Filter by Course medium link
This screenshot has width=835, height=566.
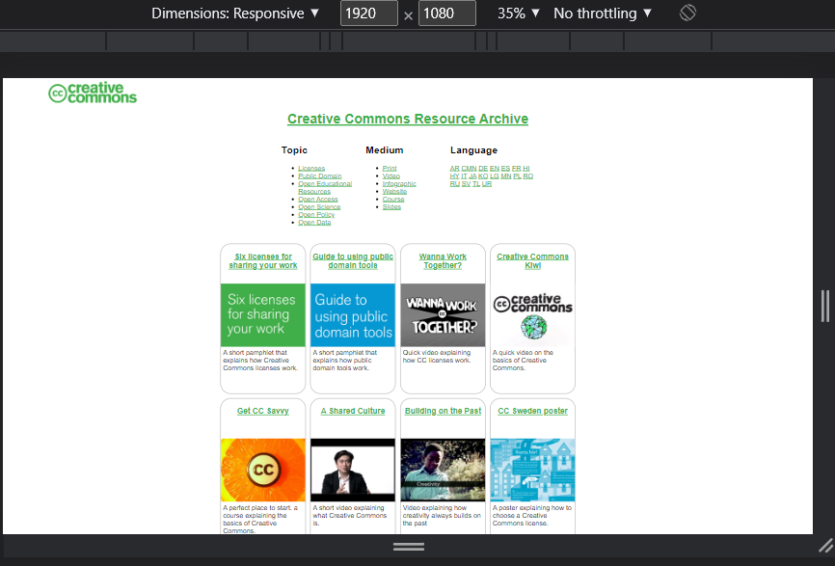click(x=393, y=200)
